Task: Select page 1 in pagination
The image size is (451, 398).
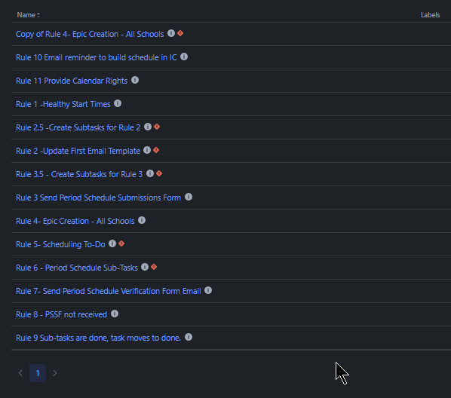Action: coord(38,373)
